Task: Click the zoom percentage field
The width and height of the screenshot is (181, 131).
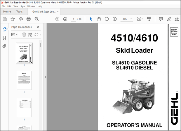Action: 125,19
